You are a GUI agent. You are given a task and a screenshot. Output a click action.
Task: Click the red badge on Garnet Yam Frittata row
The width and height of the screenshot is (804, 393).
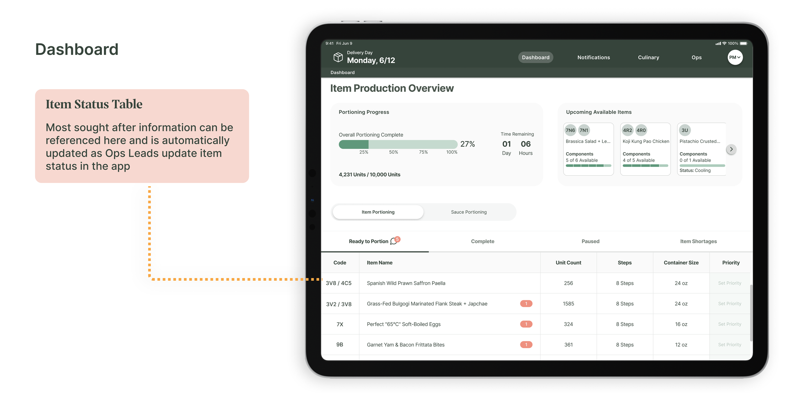(x=526, y=345)
